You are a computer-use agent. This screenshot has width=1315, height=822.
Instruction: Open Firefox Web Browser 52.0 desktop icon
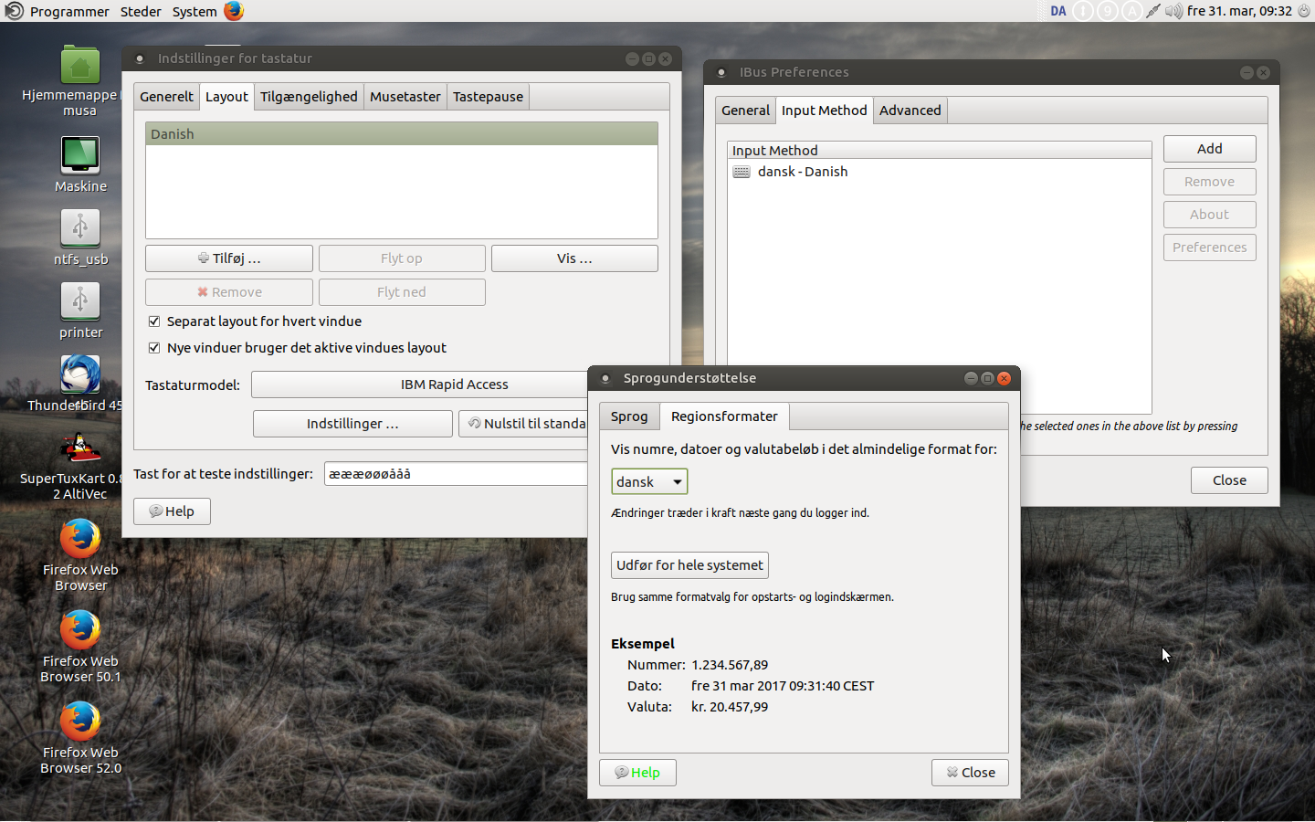point(80,722)
